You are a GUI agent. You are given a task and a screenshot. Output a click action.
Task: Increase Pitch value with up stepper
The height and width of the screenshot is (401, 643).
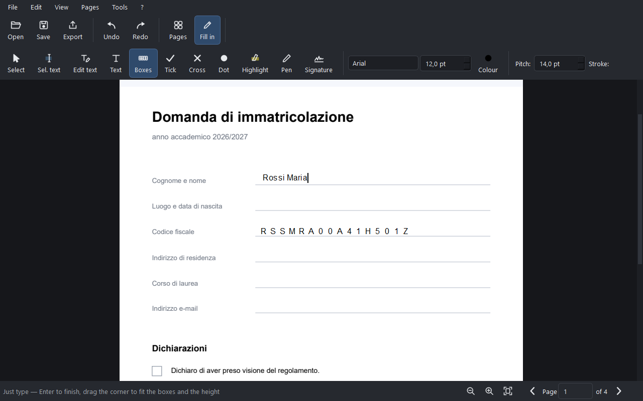[x=581, y=60]
